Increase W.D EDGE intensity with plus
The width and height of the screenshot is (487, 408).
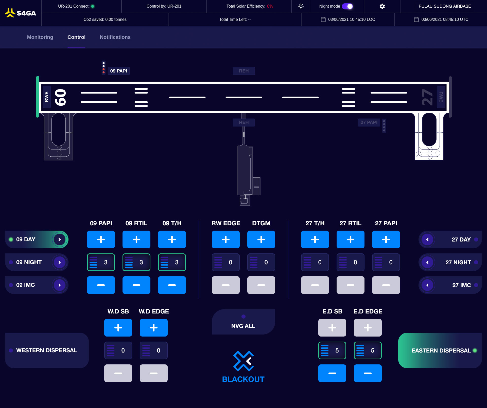click(x=154, y=328)
